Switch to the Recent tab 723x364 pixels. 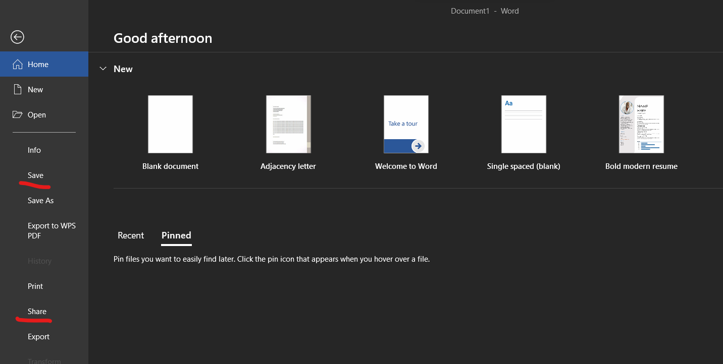coord(131,235)
